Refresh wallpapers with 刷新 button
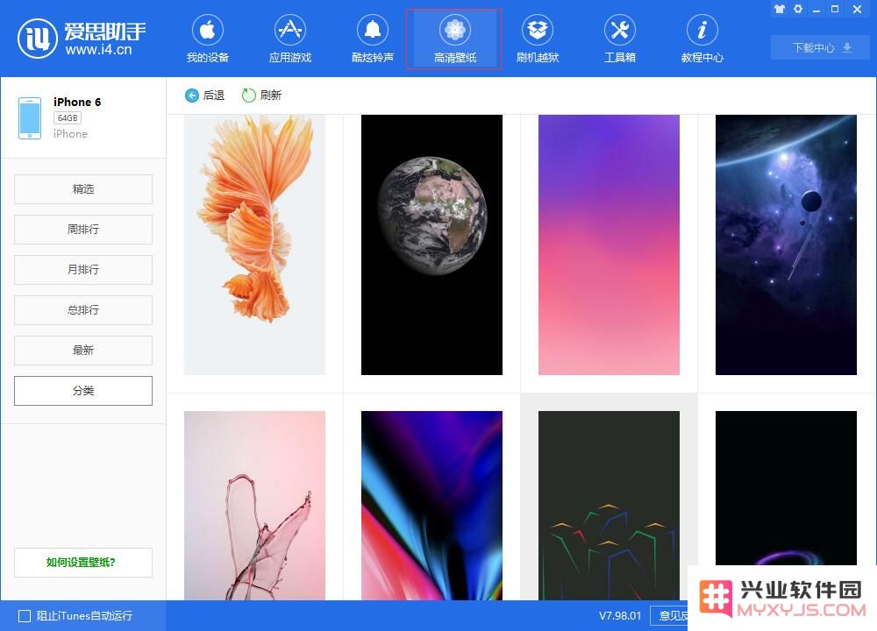 (x=261, y=96)
